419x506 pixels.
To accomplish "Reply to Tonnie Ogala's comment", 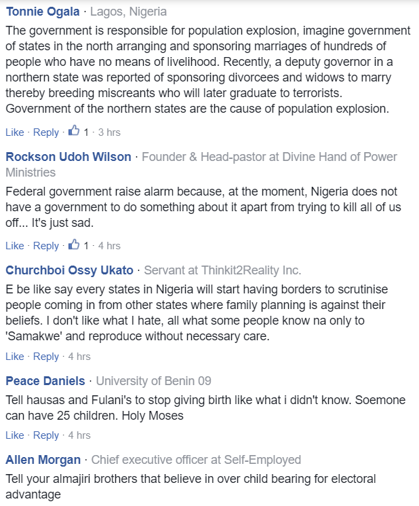I will 46,132.
